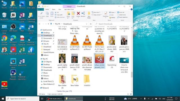
Task: Click the Messenger desktop icon
Action: [13, 51]
